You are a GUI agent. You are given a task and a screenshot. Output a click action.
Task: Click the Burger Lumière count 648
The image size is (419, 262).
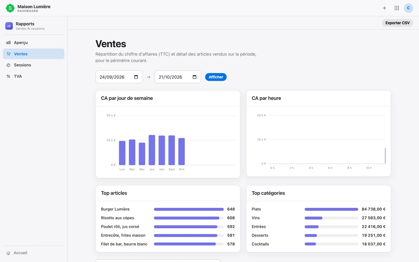pyautogui.click(x=231, y=209)
